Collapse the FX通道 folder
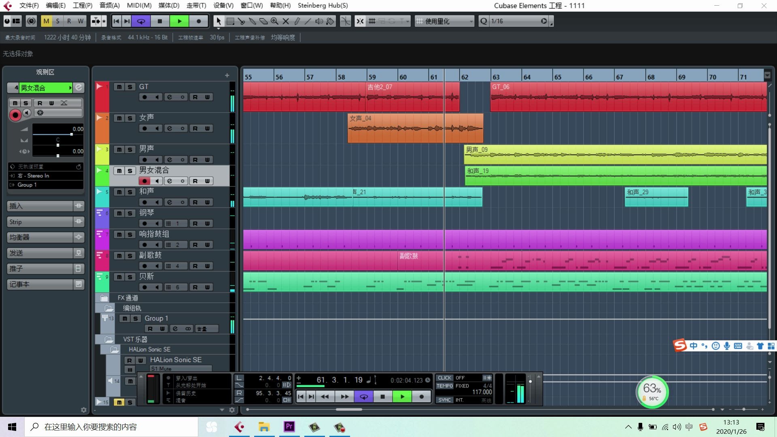 coord(104,298)
